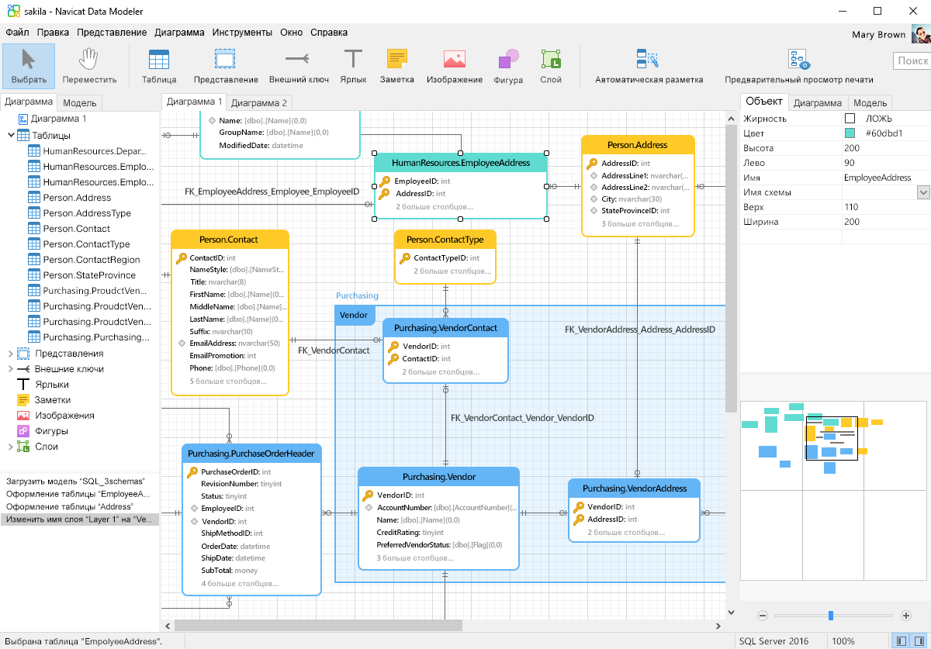This screenshot has width=931, height=649.
Task: Open Диаграмма tab in properties panel
Action: point(818,102)
